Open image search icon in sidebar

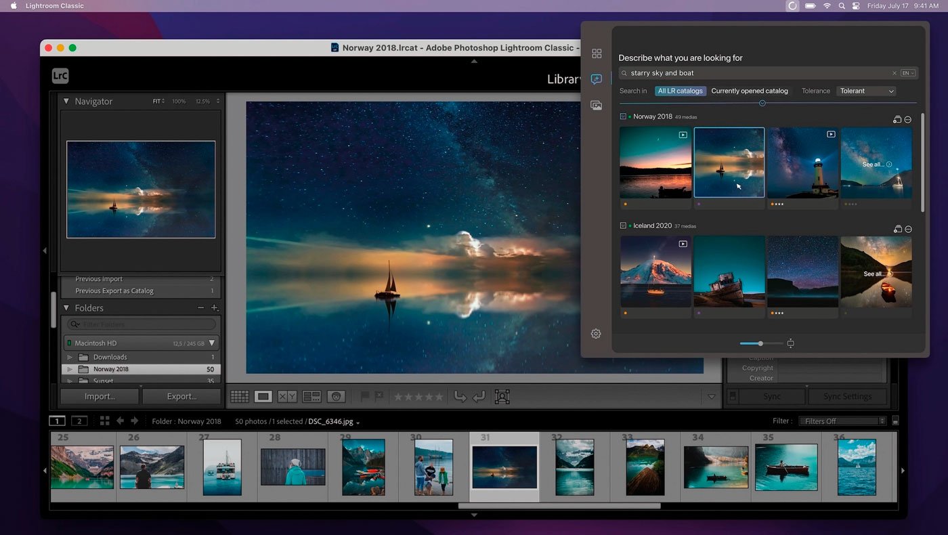pos(597,105)
